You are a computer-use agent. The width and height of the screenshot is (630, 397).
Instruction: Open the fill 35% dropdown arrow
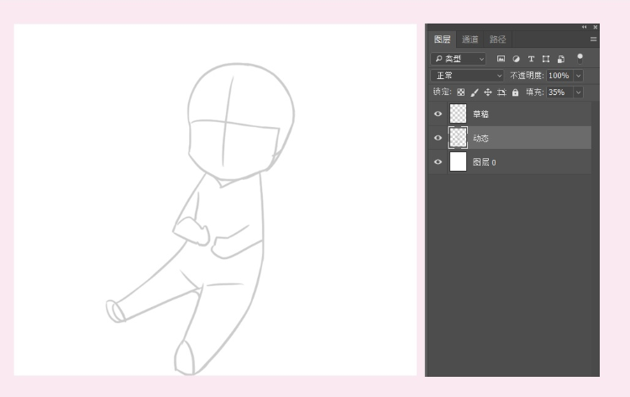pyautogui.click(x=578, y=93)
